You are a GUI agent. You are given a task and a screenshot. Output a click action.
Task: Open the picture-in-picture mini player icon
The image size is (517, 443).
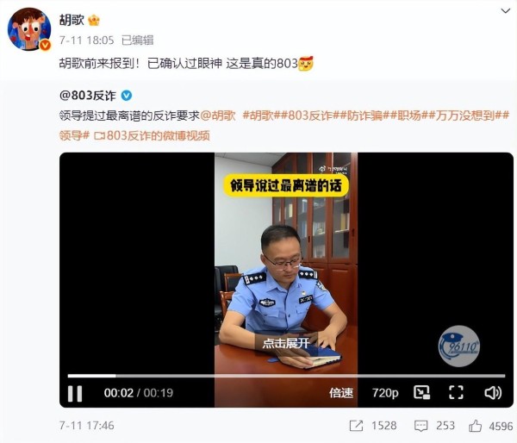[421, 392]
